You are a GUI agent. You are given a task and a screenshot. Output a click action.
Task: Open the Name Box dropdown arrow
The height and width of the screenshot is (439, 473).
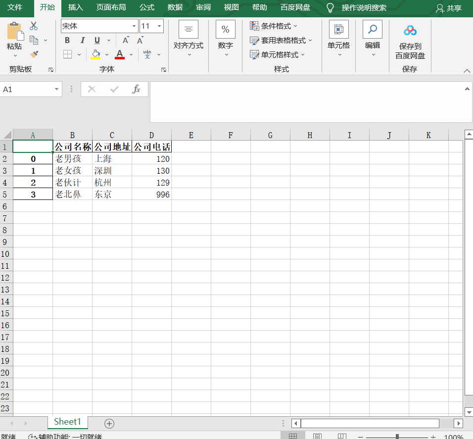pos(56,89)
